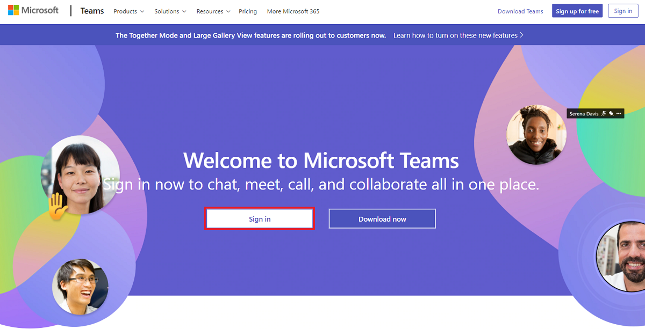Screen dimensions: 645x329
Task: Click the raised hand emoji icon
Action: tap(58, 207)
